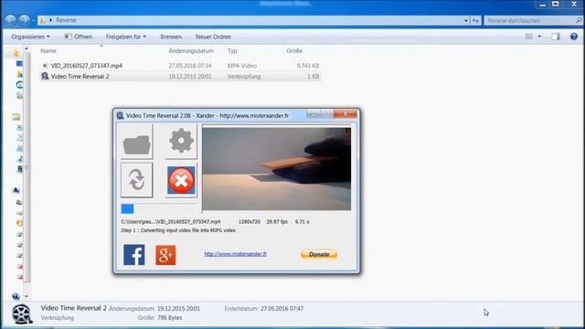Open the Google Plus icon

point(165,255)
